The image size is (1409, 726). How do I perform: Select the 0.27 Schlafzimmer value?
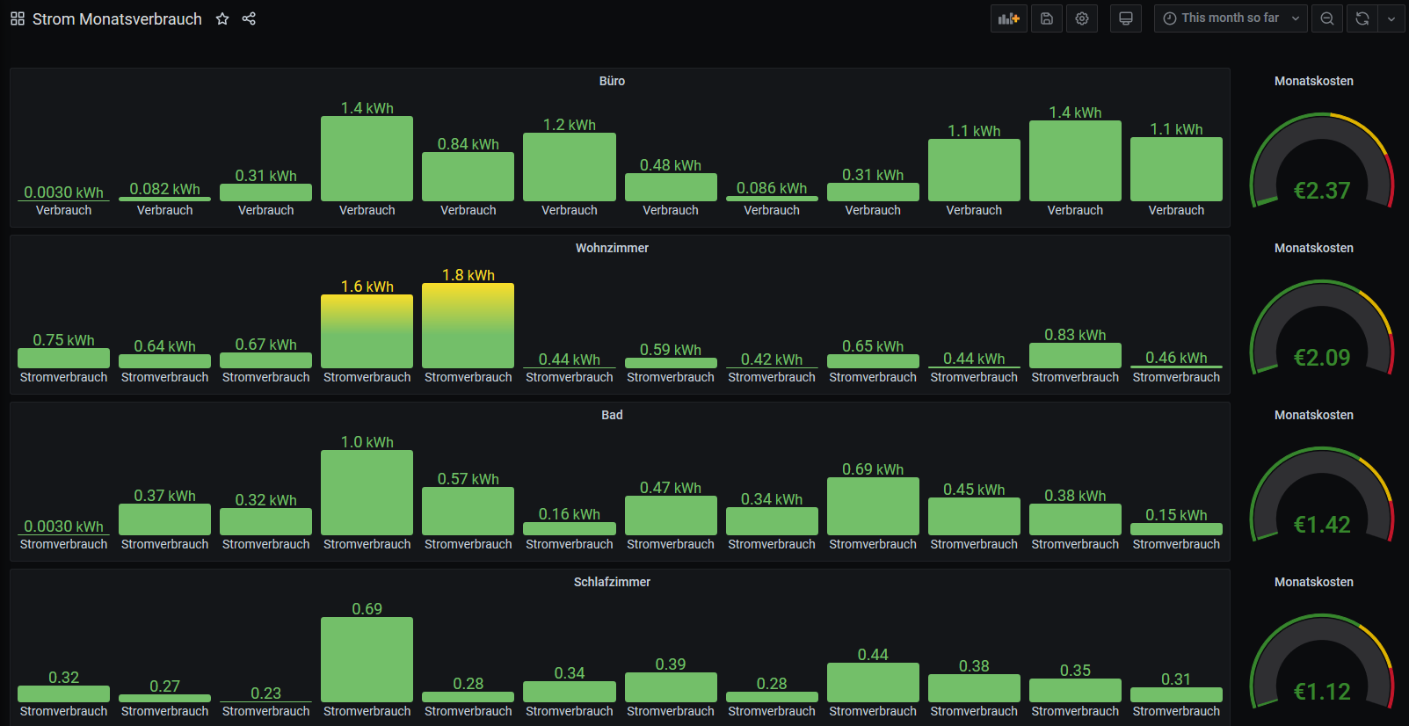click(x=164, y=686)
